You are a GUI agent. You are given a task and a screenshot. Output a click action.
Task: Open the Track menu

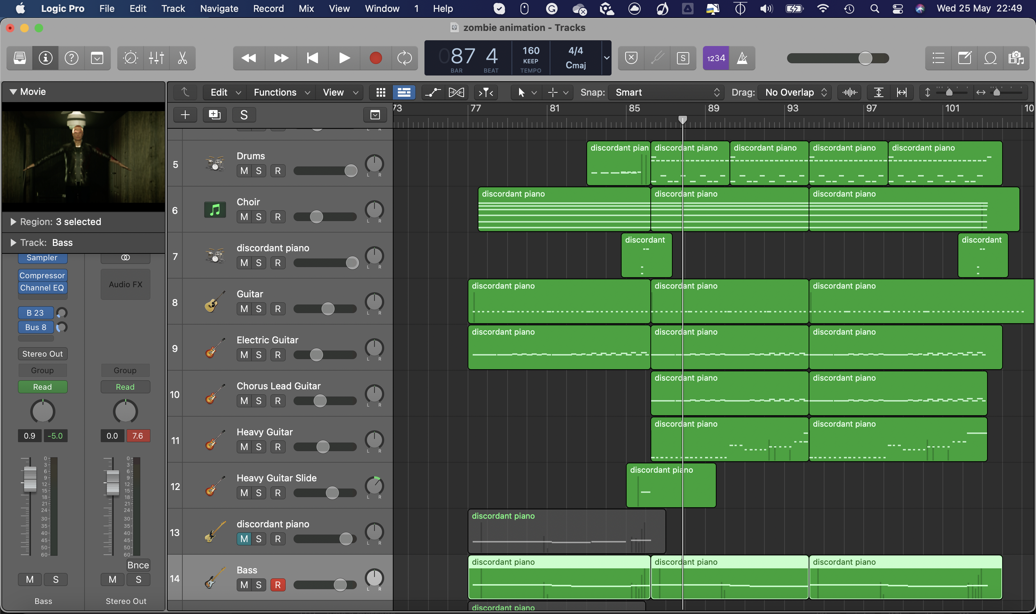pyautogui.click(x=173, y=8)
